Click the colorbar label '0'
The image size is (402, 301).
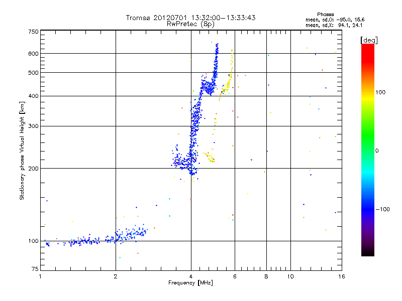click(x=377, y=151)
